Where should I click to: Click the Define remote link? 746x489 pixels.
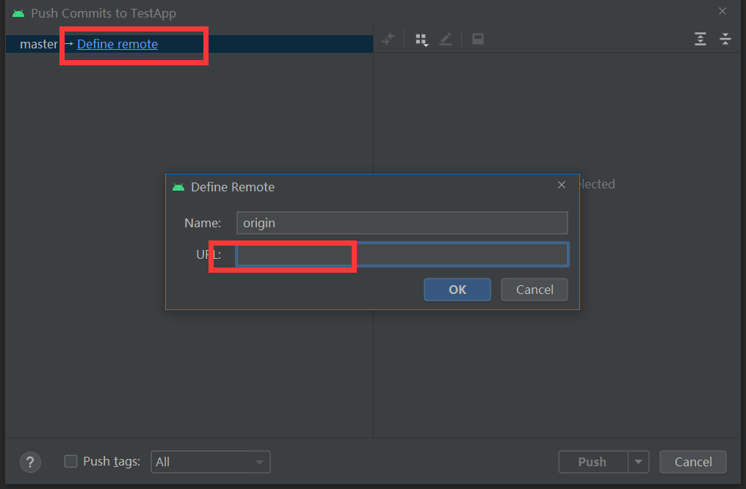(117, 44)
